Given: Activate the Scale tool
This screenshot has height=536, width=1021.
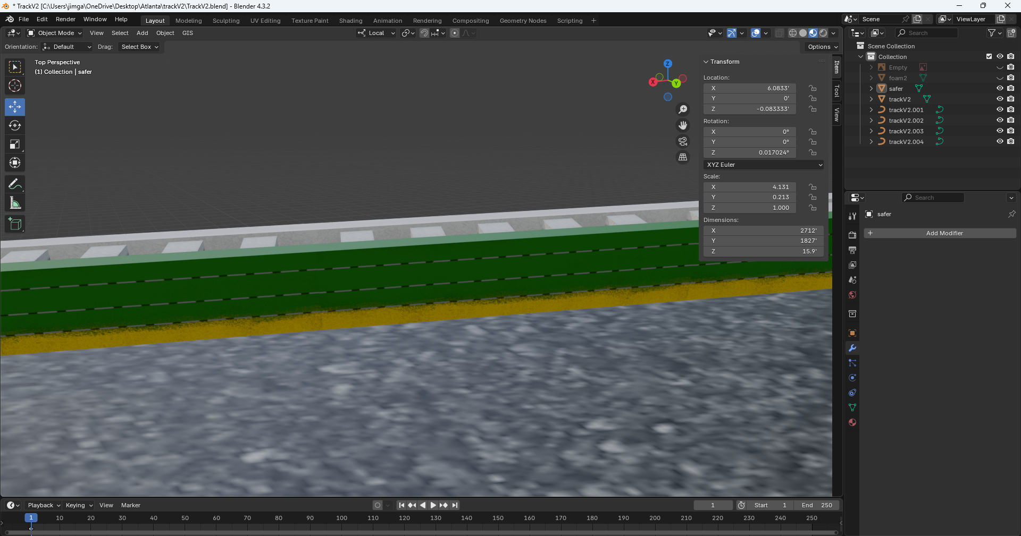Looking at the screenshot, I should 15,144.
